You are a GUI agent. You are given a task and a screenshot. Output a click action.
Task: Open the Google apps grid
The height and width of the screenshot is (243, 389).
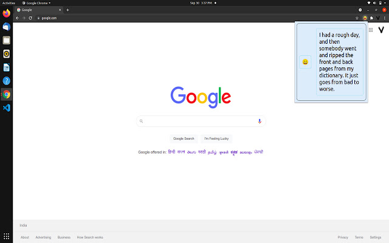(371, 30)
